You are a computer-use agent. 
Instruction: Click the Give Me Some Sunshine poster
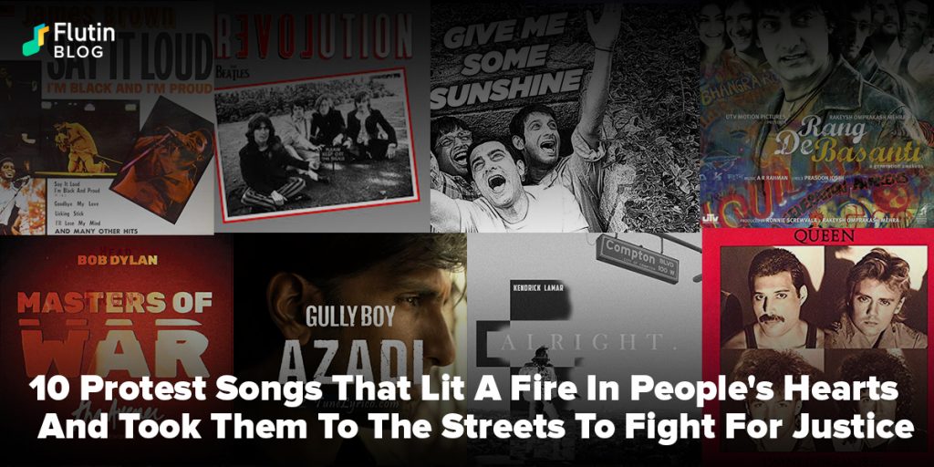tap(566, 117)
